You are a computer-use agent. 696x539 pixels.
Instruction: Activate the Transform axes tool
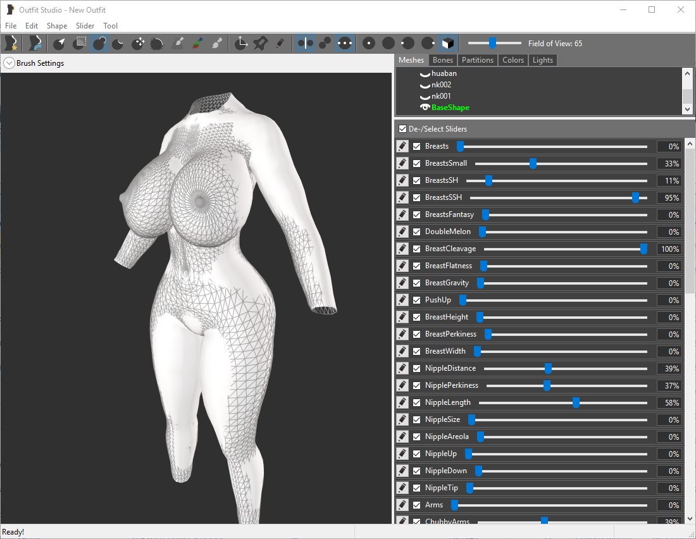(x=241, y=43)
